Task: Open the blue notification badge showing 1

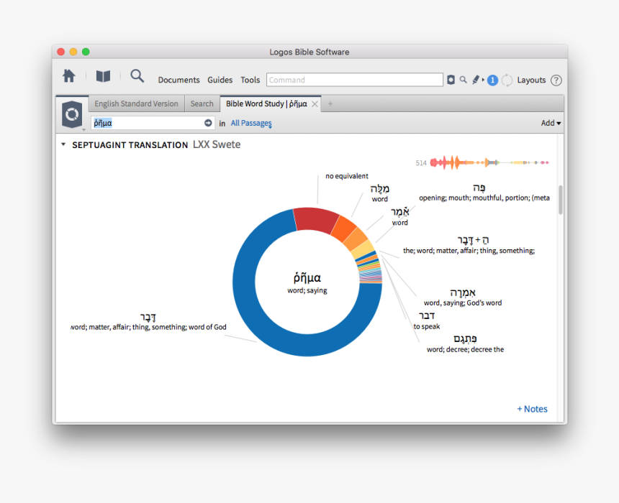Action: click(x=492, y=80)
